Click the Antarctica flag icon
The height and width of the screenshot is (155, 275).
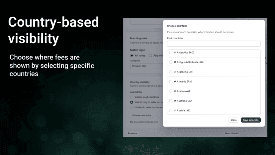point(175,53)
